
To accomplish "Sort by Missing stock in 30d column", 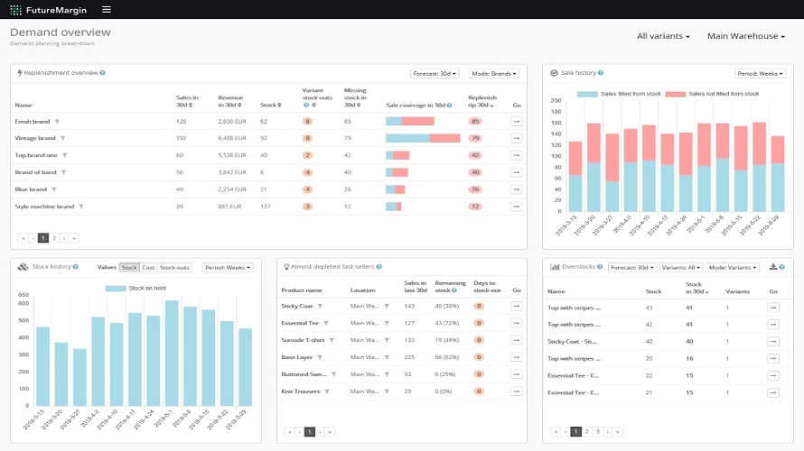I will [355, 97].
